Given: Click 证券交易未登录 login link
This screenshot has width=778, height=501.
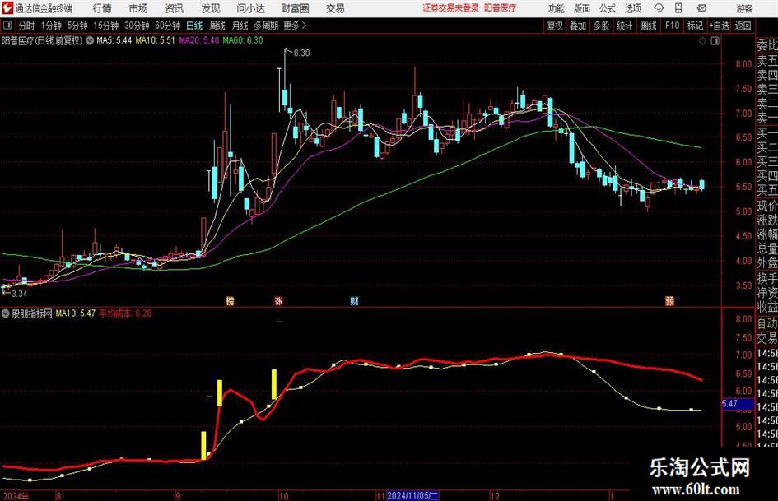Looking at the screenshot, I should [450, 8].
